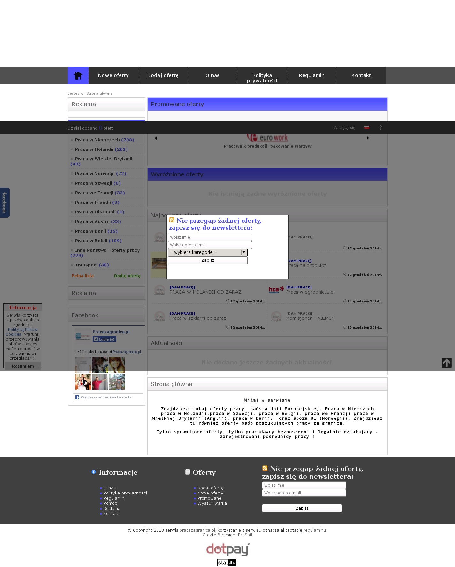
Task: Click previous arrow in promoted offers carousel
Action: coord(156,138)
